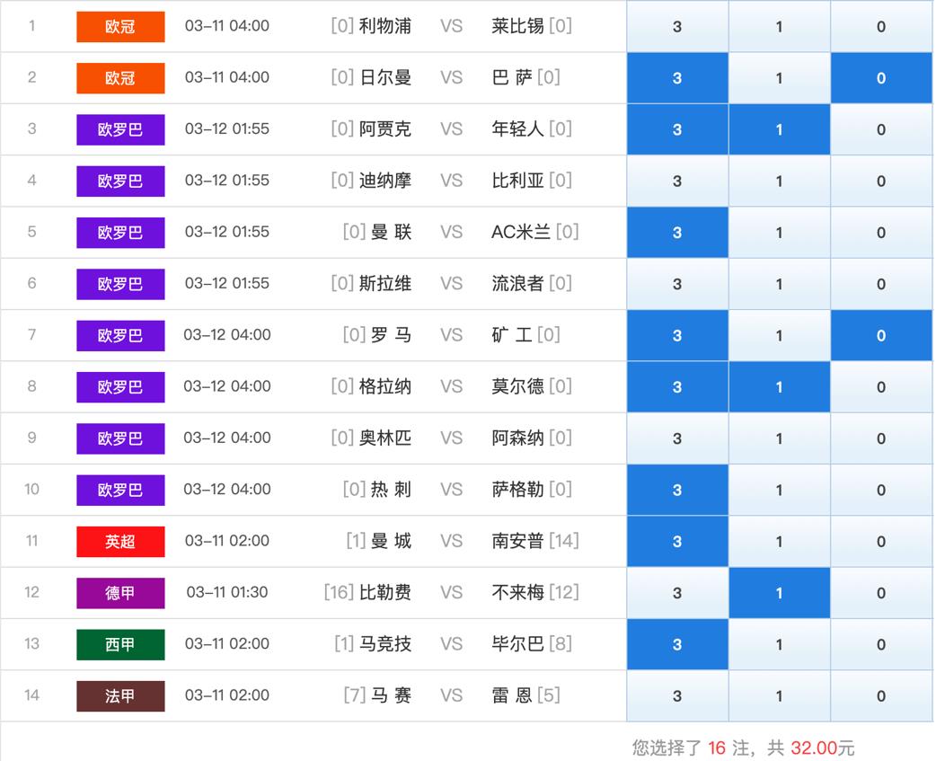Viewport: 936px width, 761px height.
Task: Deselect result 3 for 阿贾克 vs 年轻人
Action: tap(677, 129)
